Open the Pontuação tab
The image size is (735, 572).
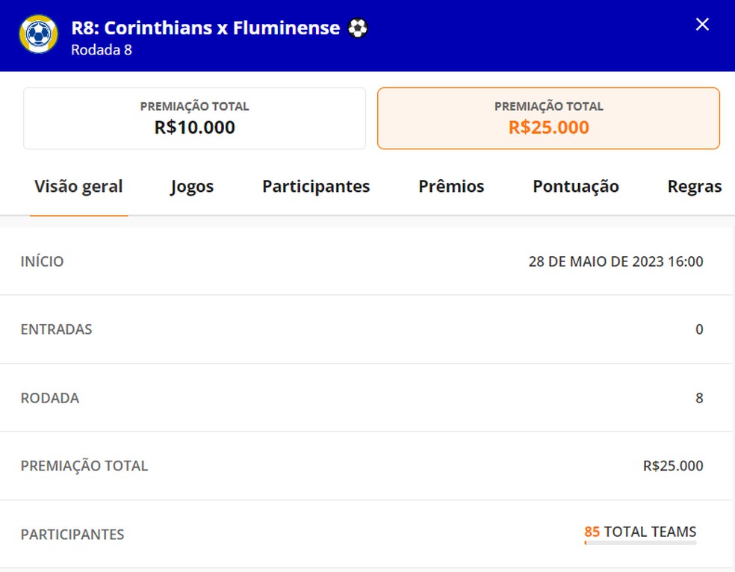click(575, 187)
